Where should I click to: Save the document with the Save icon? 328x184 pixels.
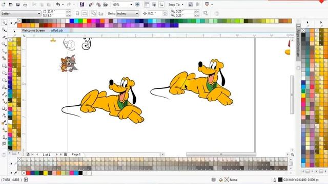click(18, 5)
